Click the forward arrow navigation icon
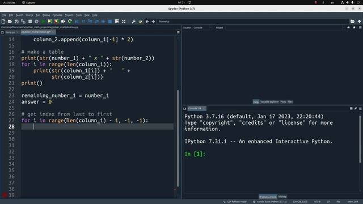This screenshot has width=363, height=204. [x=153, y=22]
